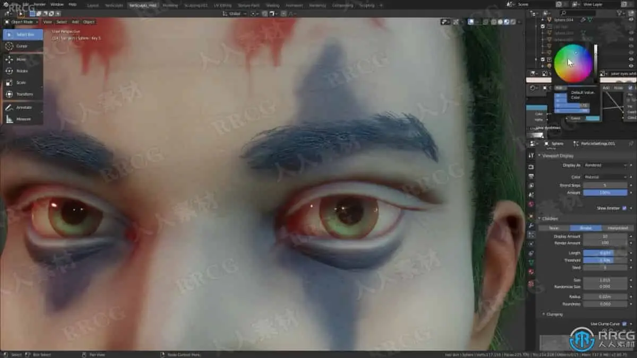This screenshot has height=358, width=637.
Task: Pick the Rotate tool
Action: coord(23,71)
